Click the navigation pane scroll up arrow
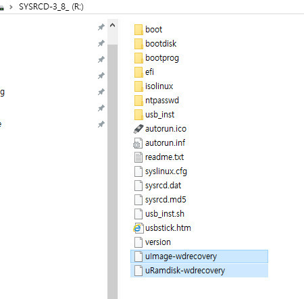The height and width of the screenshot is (299, 304). (113, 26)
